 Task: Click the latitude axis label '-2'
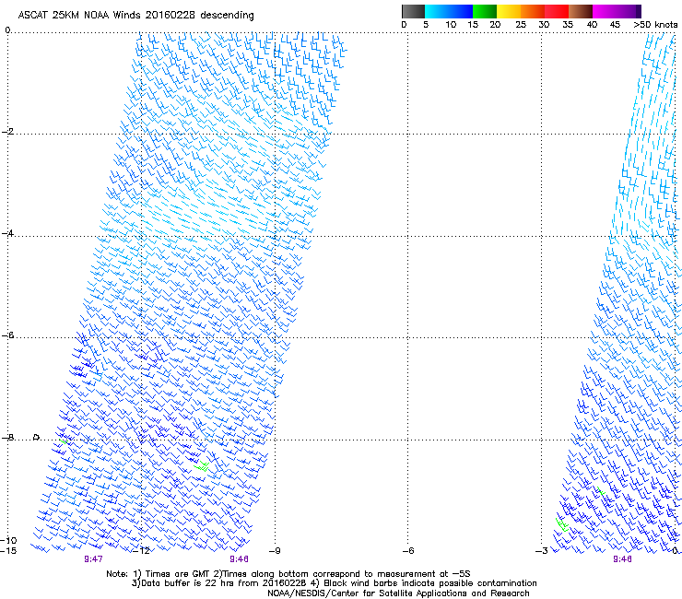pyautogui.click(x=7, y=132)
